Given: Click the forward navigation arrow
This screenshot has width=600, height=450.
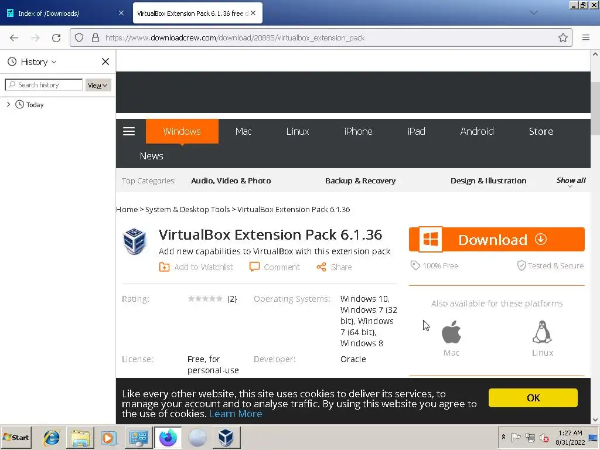Looking at the screenshot, I should (35, 37).
